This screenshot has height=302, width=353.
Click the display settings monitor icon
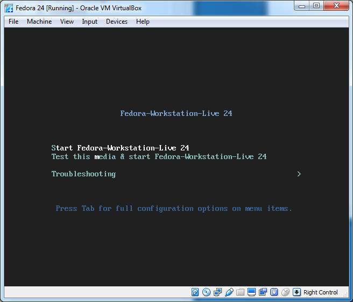251,292
